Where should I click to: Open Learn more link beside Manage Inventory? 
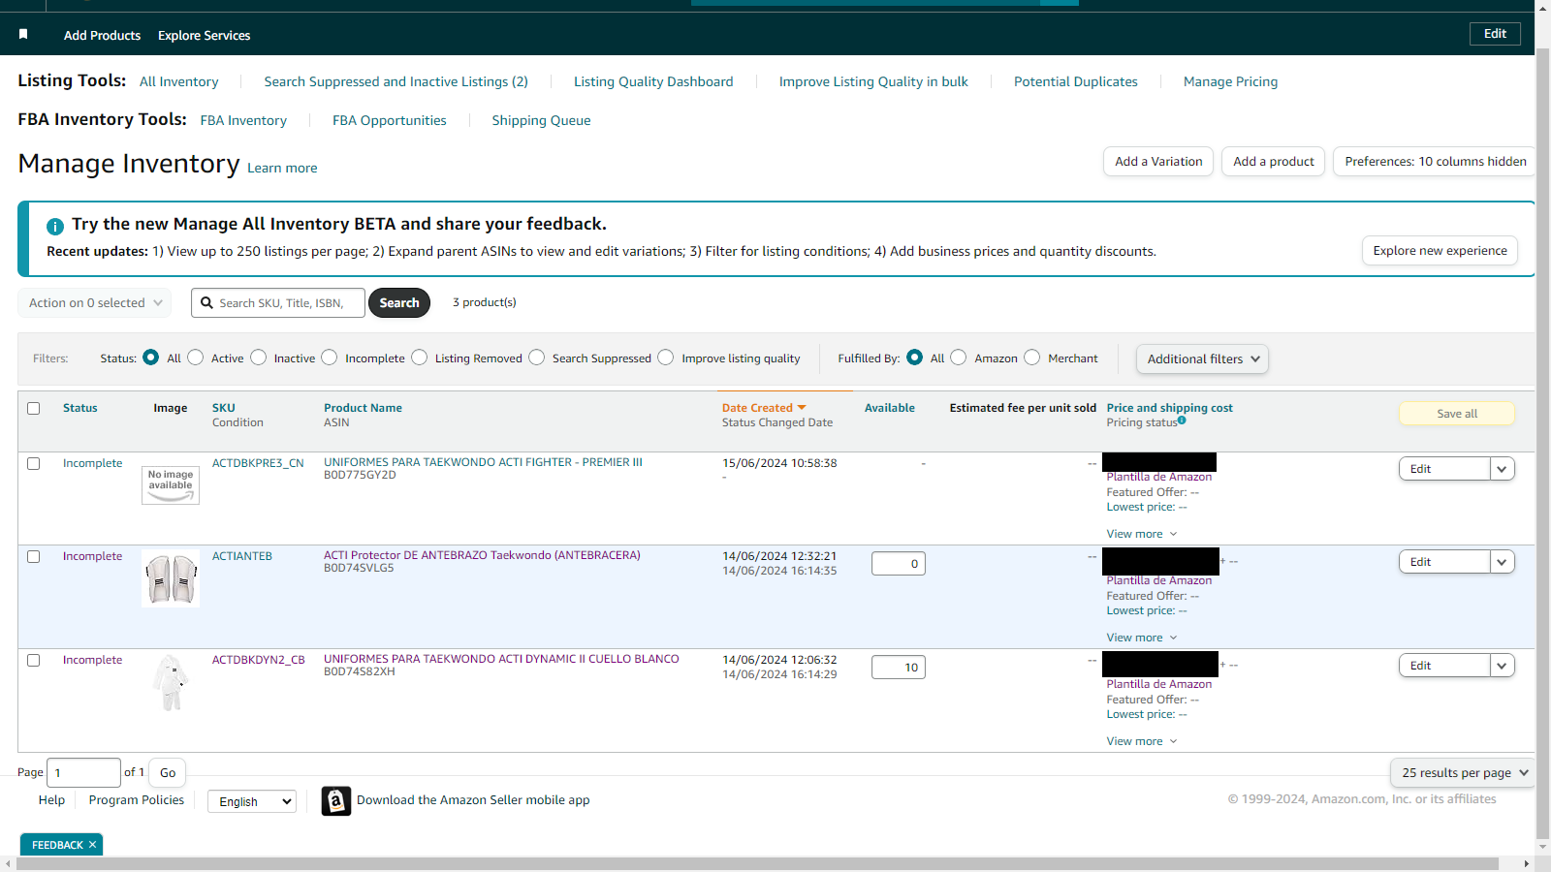(x=282, y=168)
